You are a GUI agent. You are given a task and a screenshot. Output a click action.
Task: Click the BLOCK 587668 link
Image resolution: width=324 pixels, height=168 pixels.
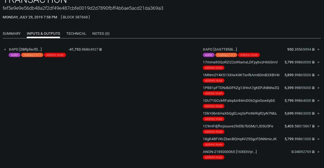[75, 17]
